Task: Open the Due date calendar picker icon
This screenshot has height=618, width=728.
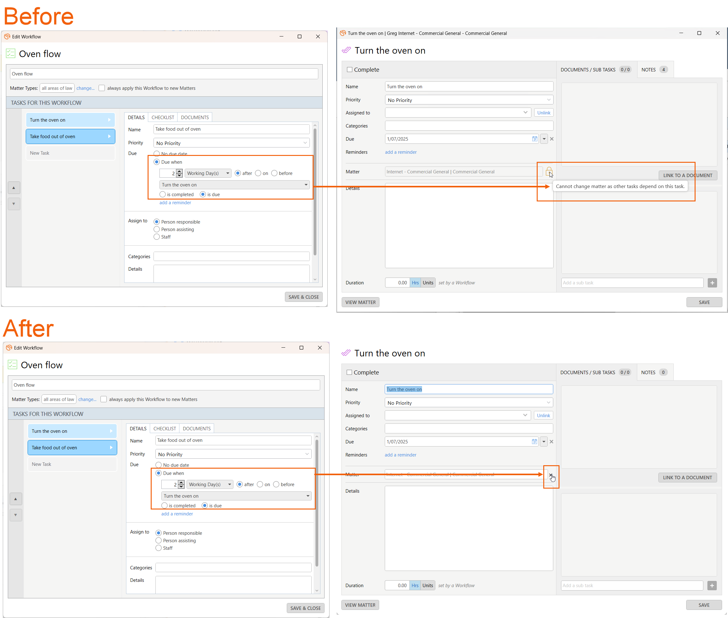Action: coord(535,139)
